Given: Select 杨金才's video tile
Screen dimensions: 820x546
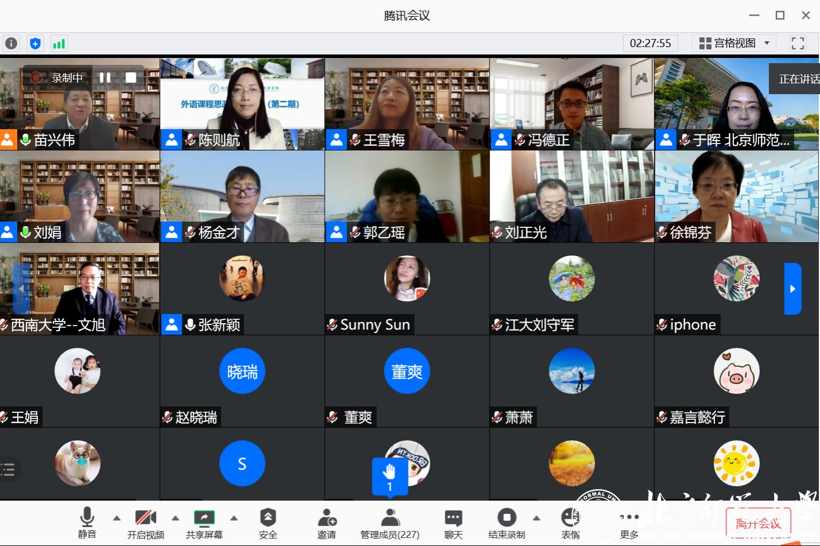Looking at the screenshot, I should [x=242, y=196].
